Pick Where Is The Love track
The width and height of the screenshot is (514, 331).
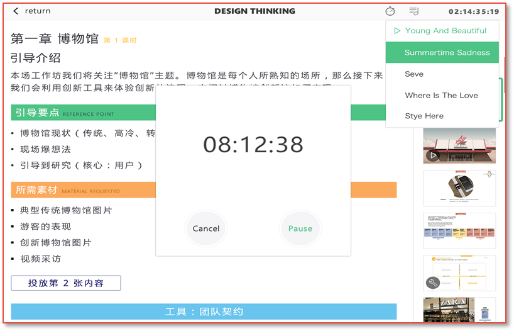tap(441, 96)
